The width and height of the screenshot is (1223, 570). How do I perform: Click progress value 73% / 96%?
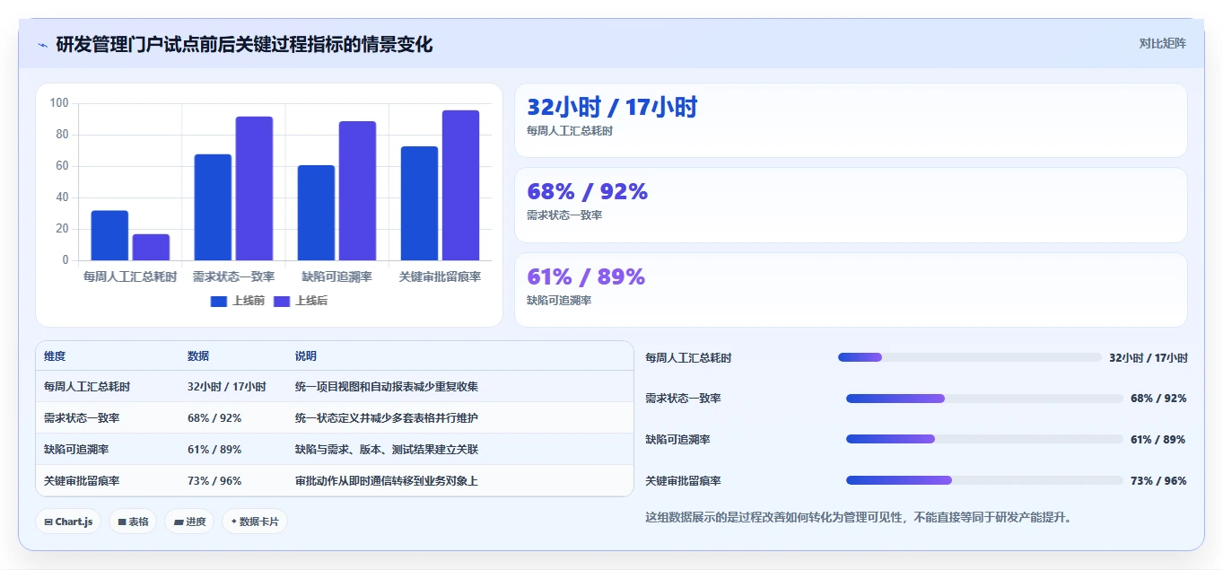(1158, 480)
